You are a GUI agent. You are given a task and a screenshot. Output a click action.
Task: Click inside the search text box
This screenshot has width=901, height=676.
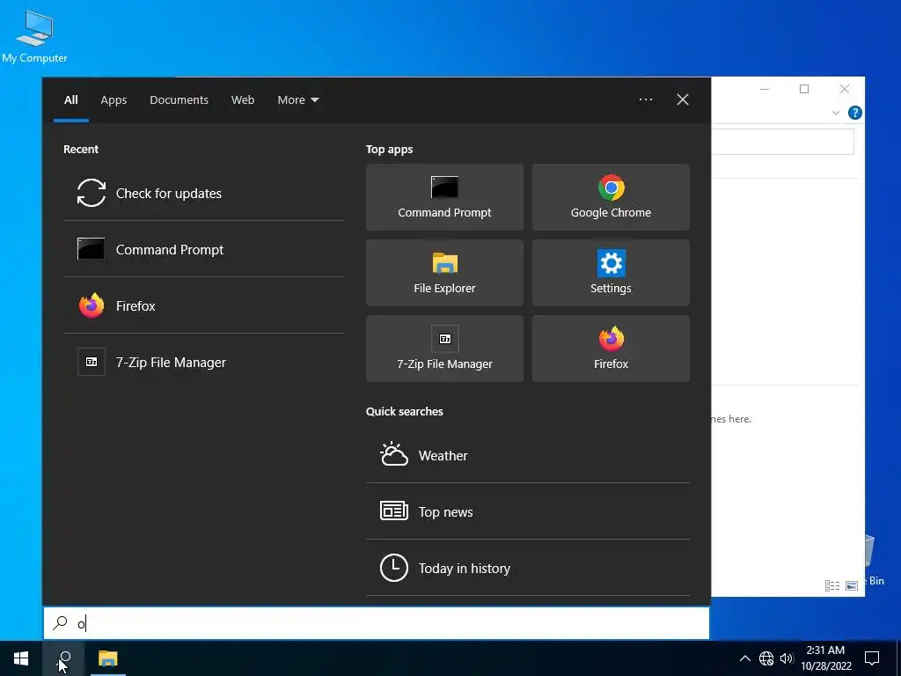coord(377,623)
